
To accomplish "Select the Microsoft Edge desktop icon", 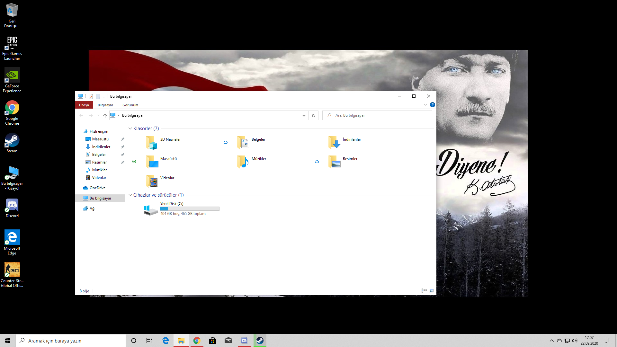I will 12,243.
